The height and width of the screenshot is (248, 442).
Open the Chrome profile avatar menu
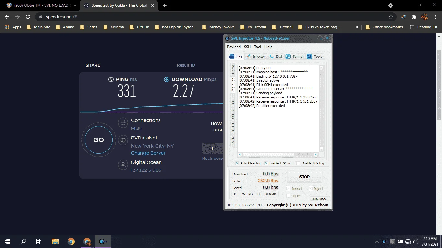425,17
